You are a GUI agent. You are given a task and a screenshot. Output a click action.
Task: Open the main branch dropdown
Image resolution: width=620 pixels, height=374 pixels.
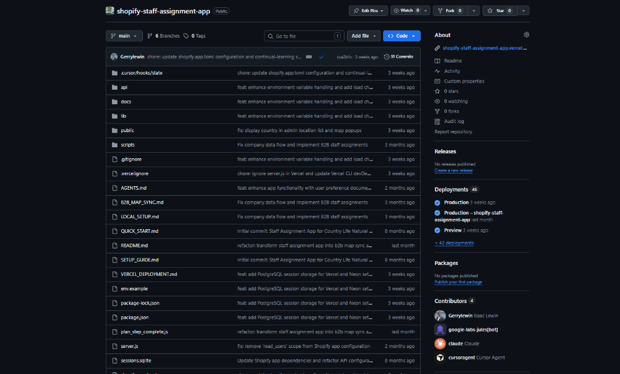[x=124, y=36]
